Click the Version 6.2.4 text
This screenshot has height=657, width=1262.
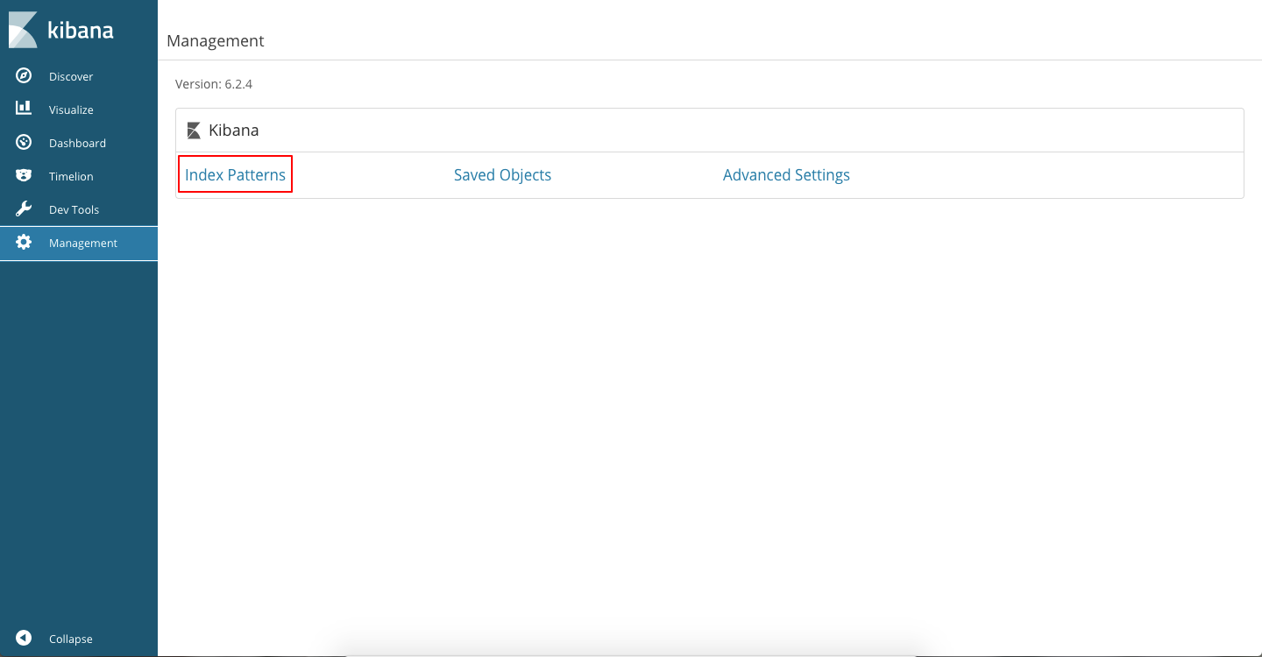click(214, 84)
